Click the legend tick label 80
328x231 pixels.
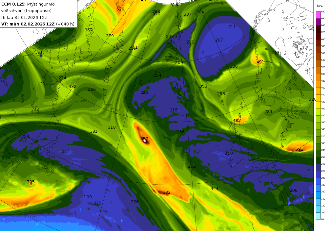tap(322, 219)
